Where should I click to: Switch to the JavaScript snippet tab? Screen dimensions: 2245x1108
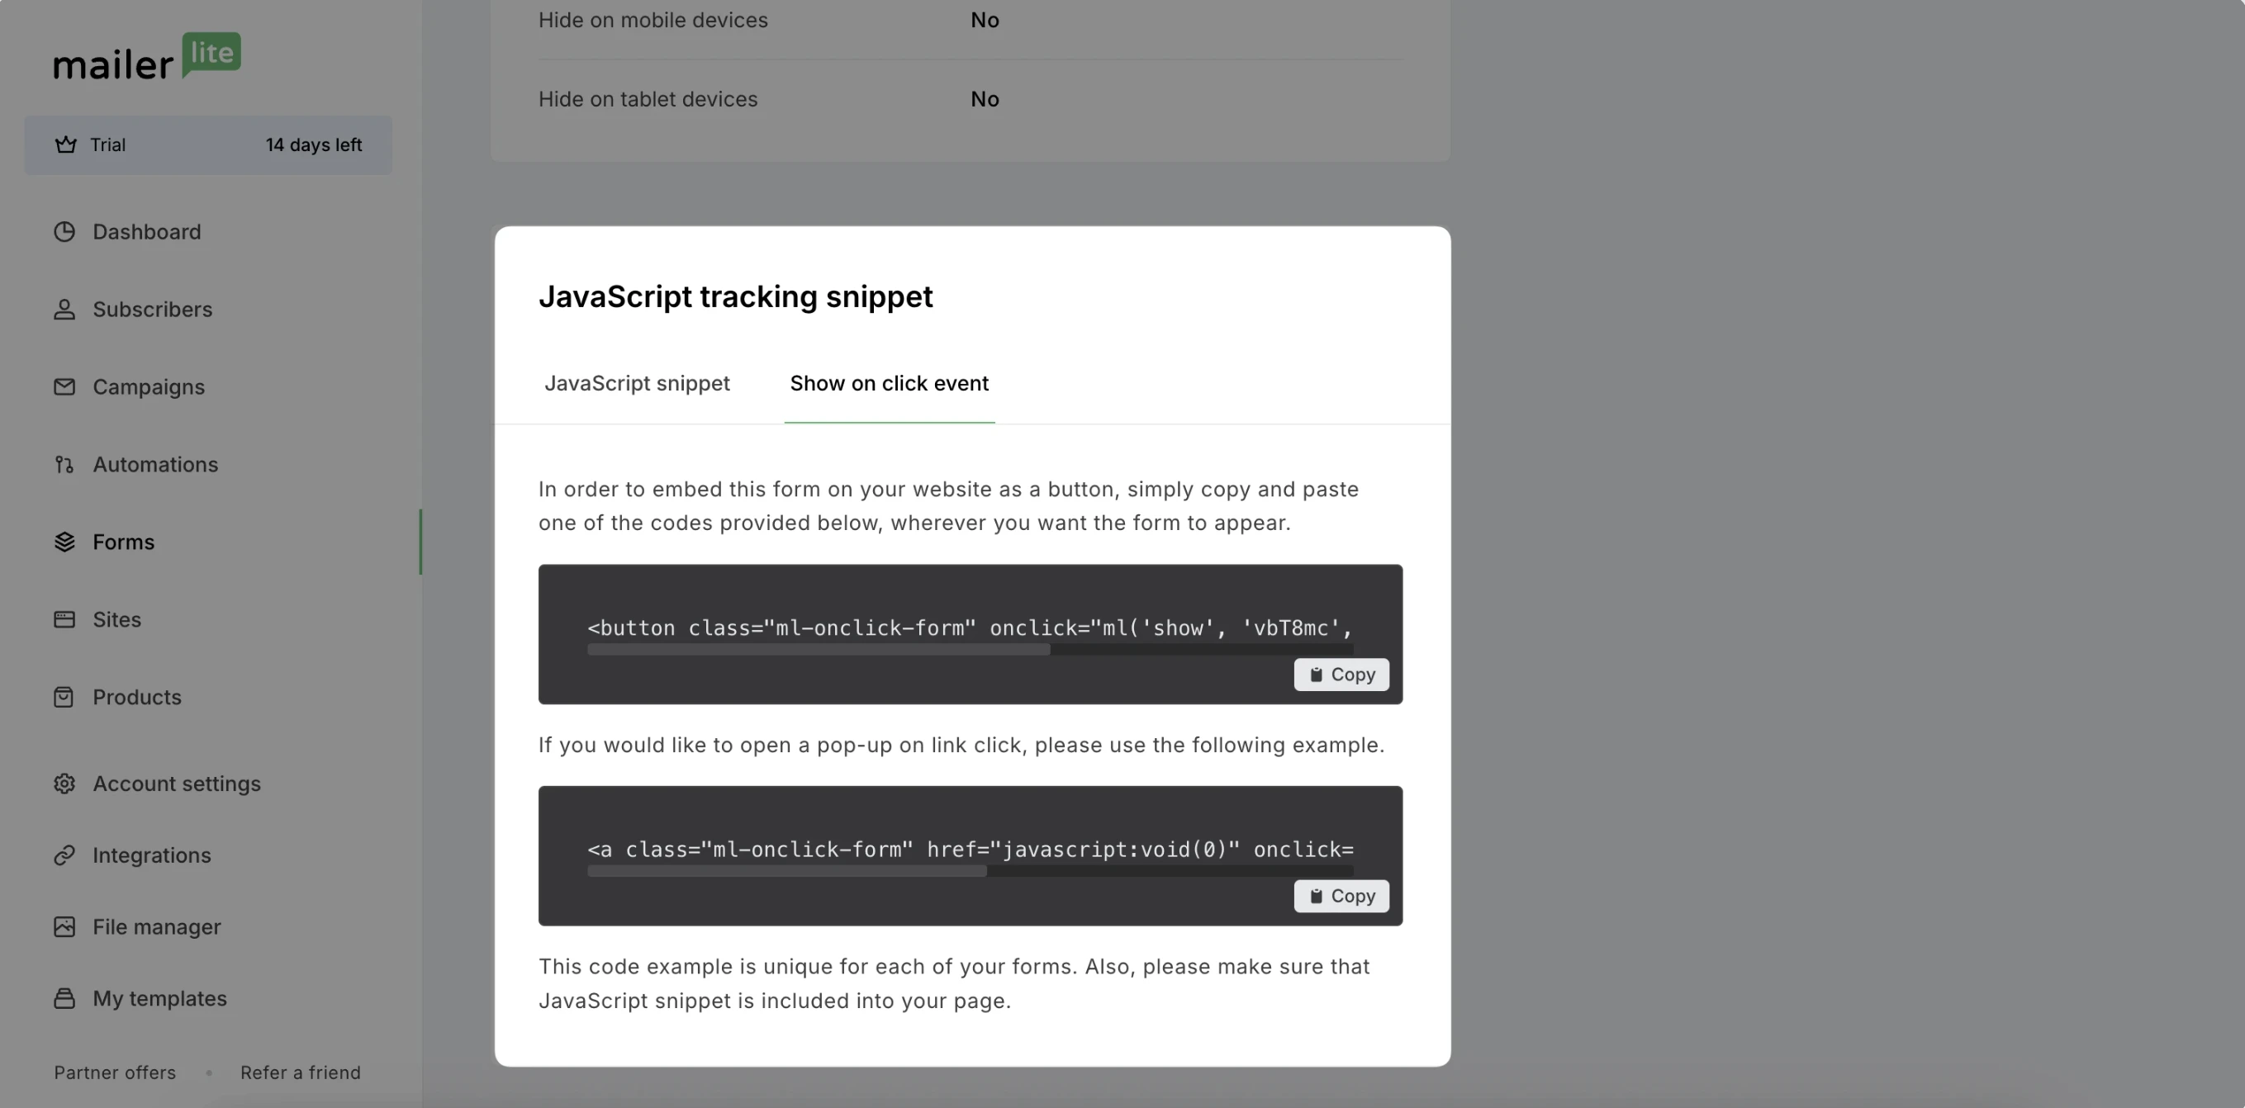click(x=637, y=383)
